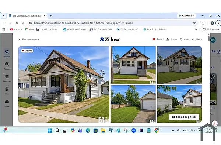Open a new browser tab
This screenshot has height=145, width=221.
tap(51, 15)
